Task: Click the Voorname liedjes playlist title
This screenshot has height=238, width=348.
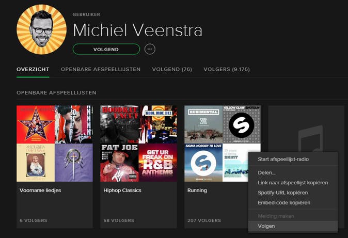Action: pyautogui.click(x=40, y=191)
